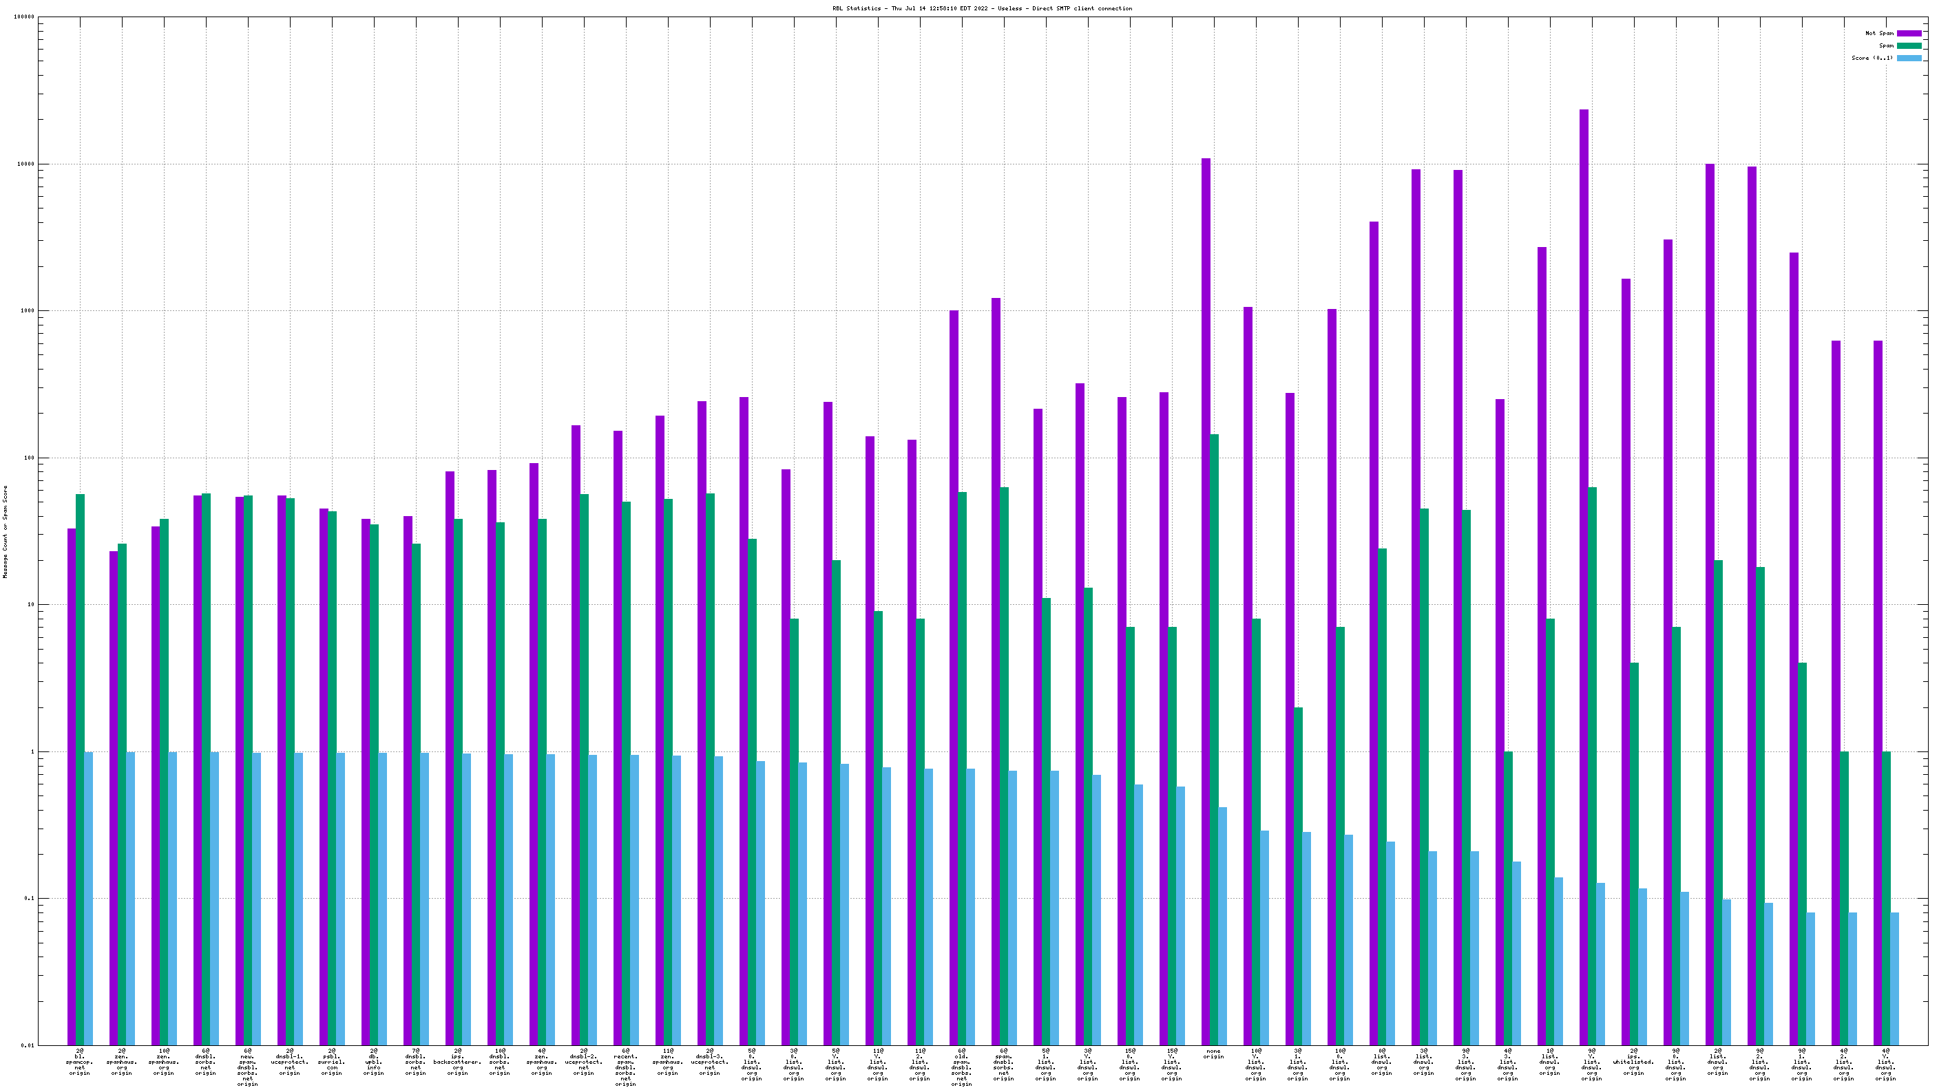Click the 'Score (0..1)' legend text
This screenshot has height=1090, width=1939.
pos(1872,58)
